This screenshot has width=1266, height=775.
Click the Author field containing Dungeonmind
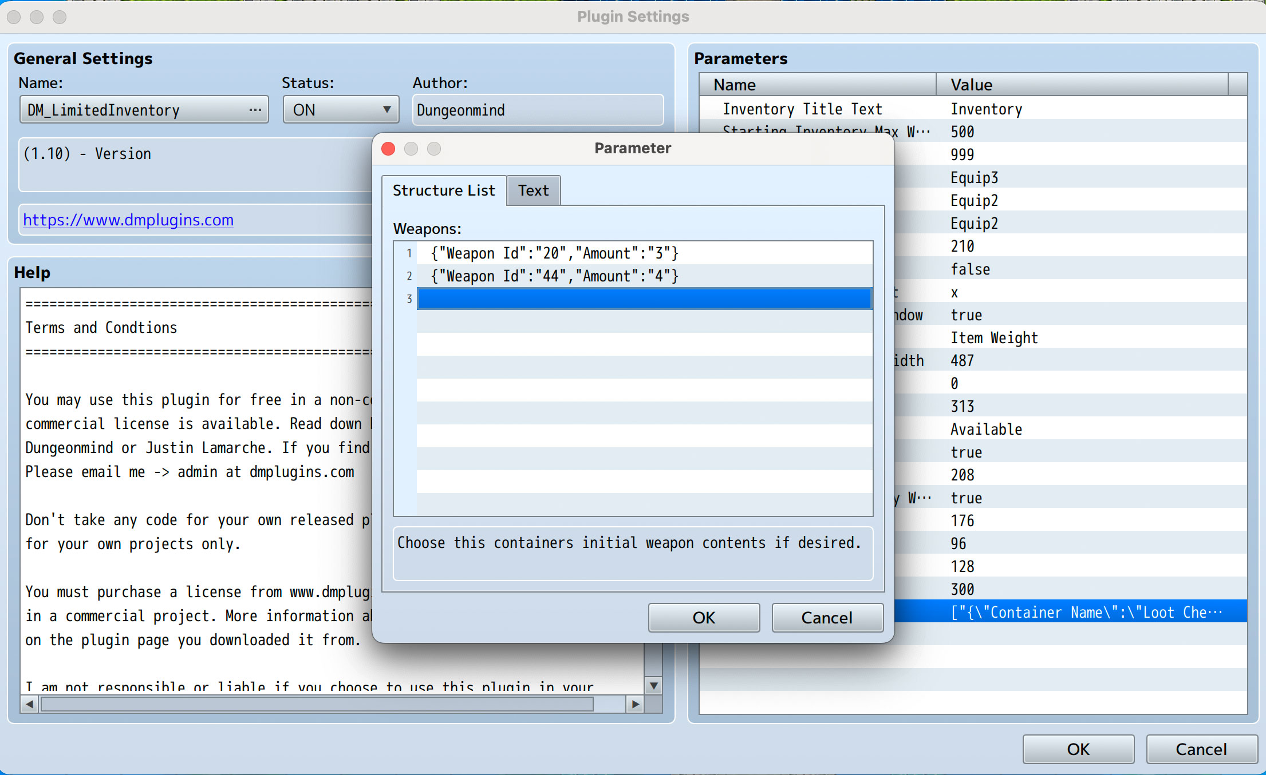[x=538, y=110]
